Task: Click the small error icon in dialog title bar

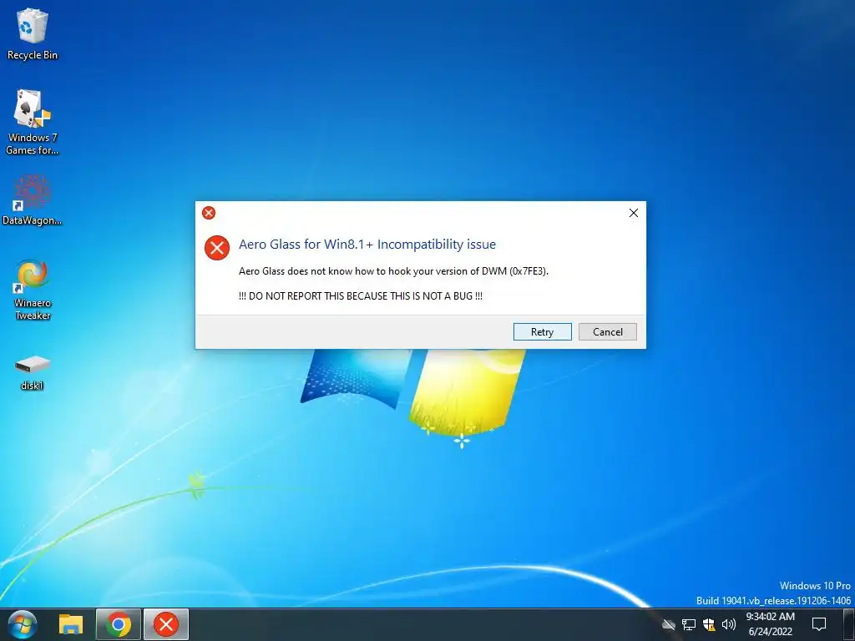Action: click(x=209, y=213)
